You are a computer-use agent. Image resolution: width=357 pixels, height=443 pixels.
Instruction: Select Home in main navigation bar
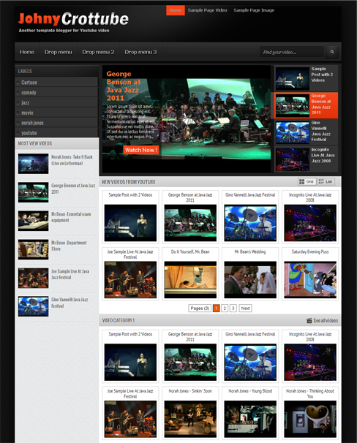coord(27,52)
